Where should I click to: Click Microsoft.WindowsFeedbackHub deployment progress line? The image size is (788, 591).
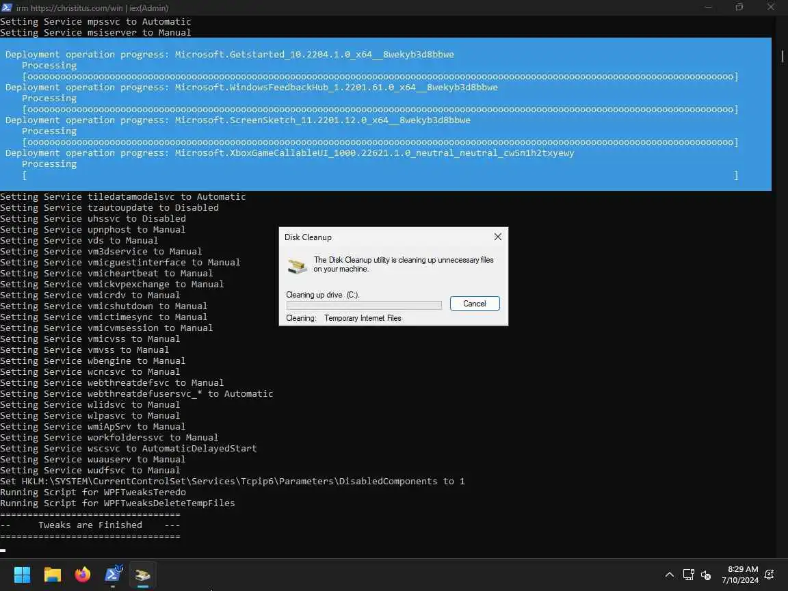(252, 88)
